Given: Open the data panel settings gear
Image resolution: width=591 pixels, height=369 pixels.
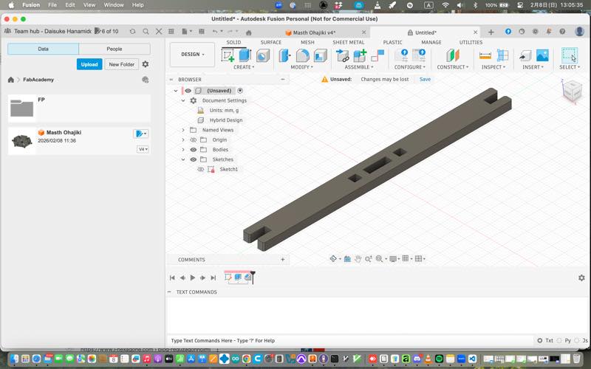Looking at the screenshot, I should pyautogui.click(x=146, y=64).
